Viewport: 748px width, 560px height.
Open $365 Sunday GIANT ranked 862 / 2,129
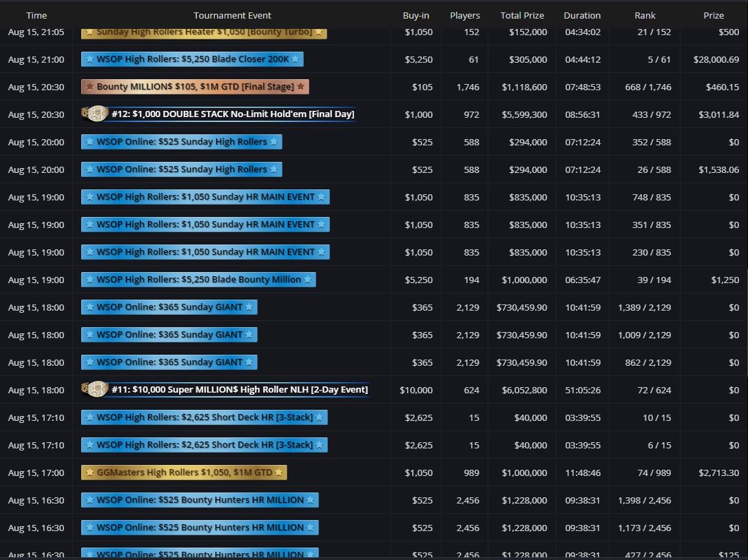point(169,362)
